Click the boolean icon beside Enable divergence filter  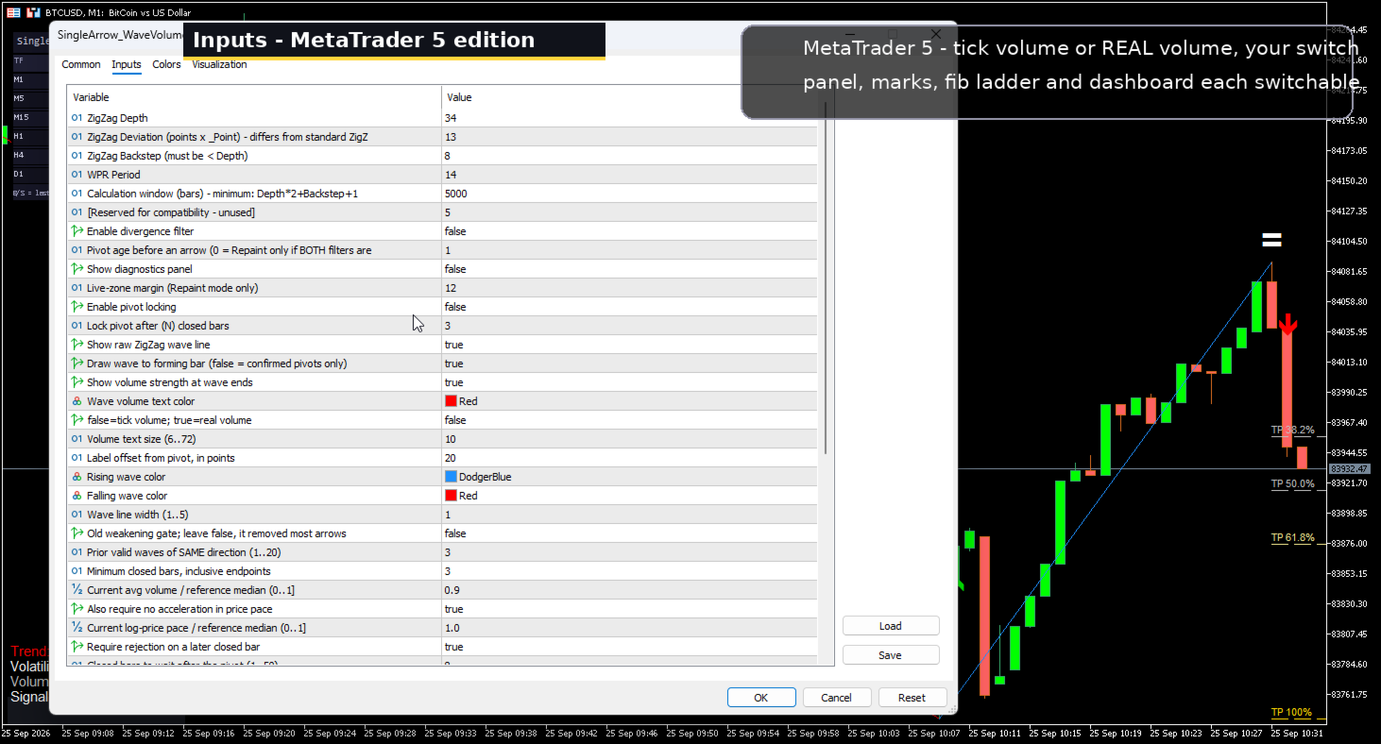coord(77,231)
